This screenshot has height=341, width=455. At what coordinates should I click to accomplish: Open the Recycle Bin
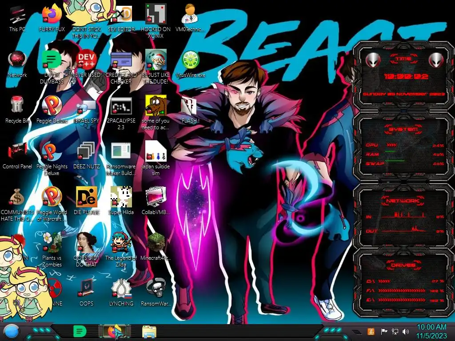[17, 110]
